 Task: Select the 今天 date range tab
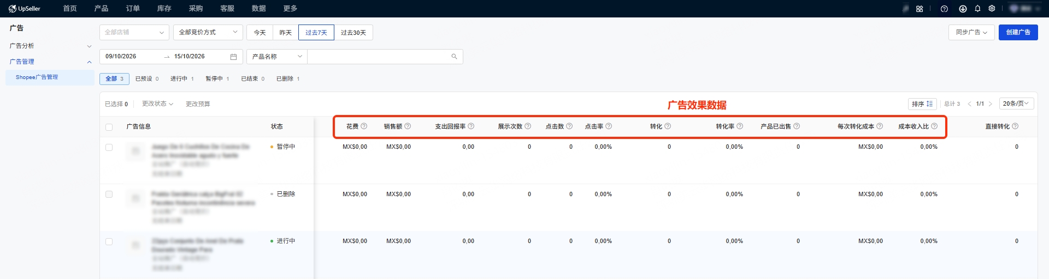(x=260, y=33)
